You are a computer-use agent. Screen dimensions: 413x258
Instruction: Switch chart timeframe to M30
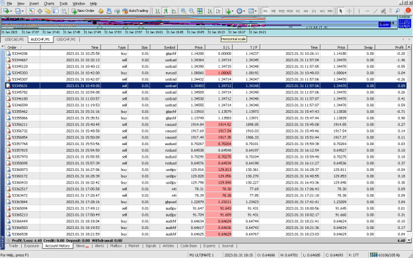(x=289, y=11)
